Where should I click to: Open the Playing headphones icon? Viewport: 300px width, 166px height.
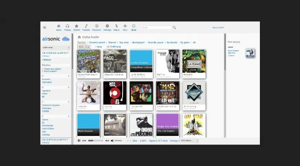tap(67, 26)
